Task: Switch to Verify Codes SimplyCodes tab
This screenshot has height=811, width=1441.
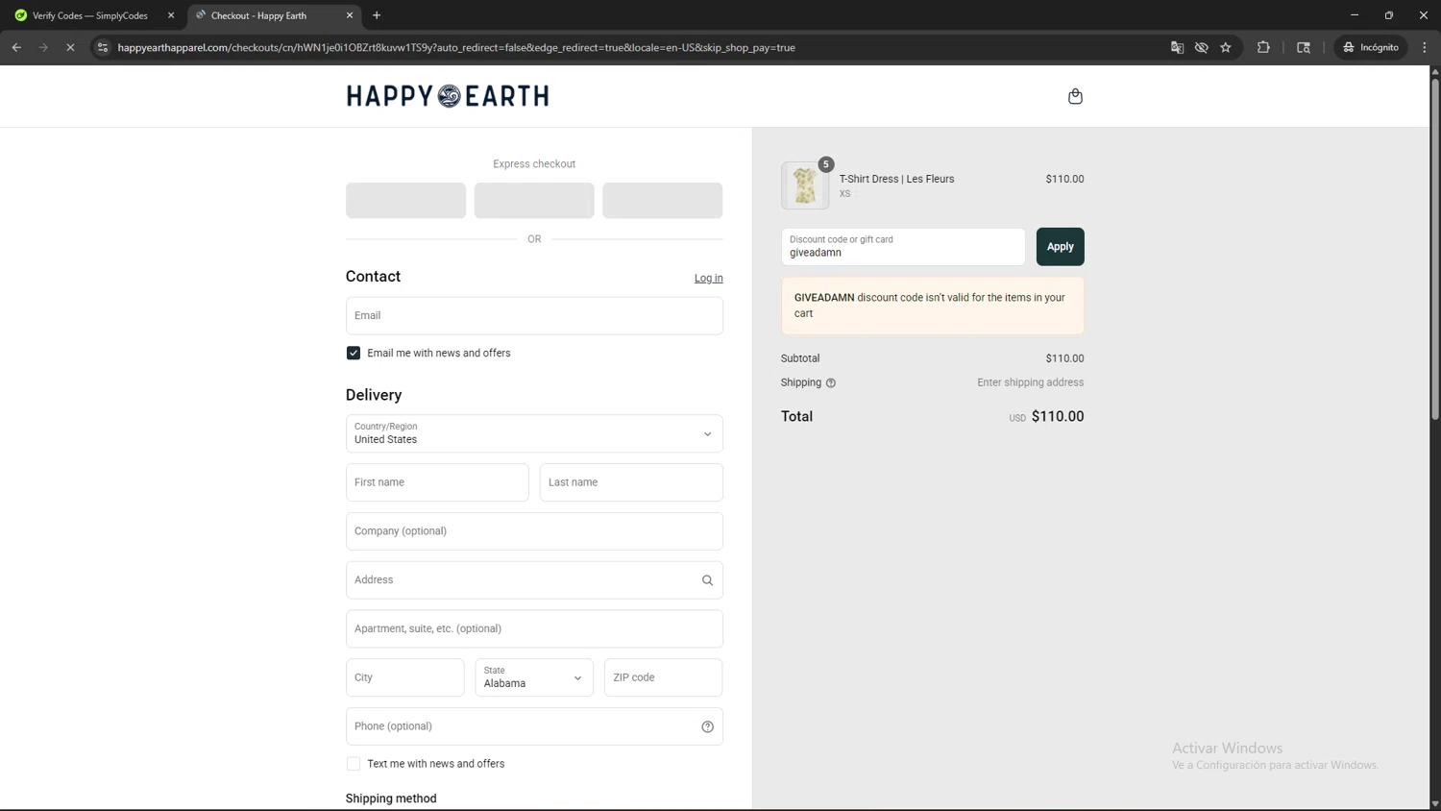Action: 93,15
